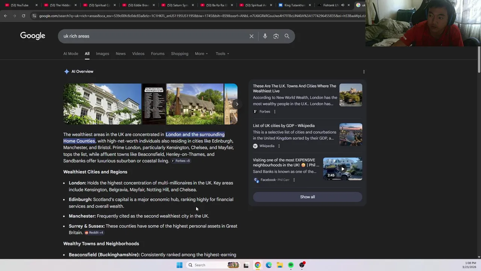481x271 pixels.
Task: Switch to Images results tab
Action: (102, 53)
